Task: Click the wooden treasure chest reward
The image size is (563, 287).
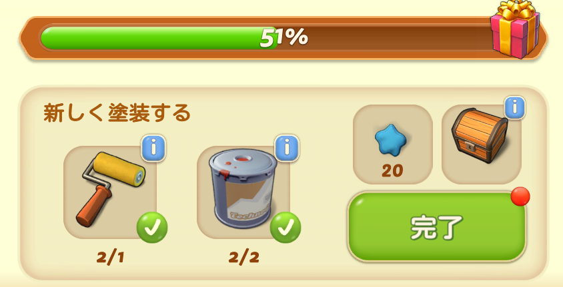Action: (480, 136)
